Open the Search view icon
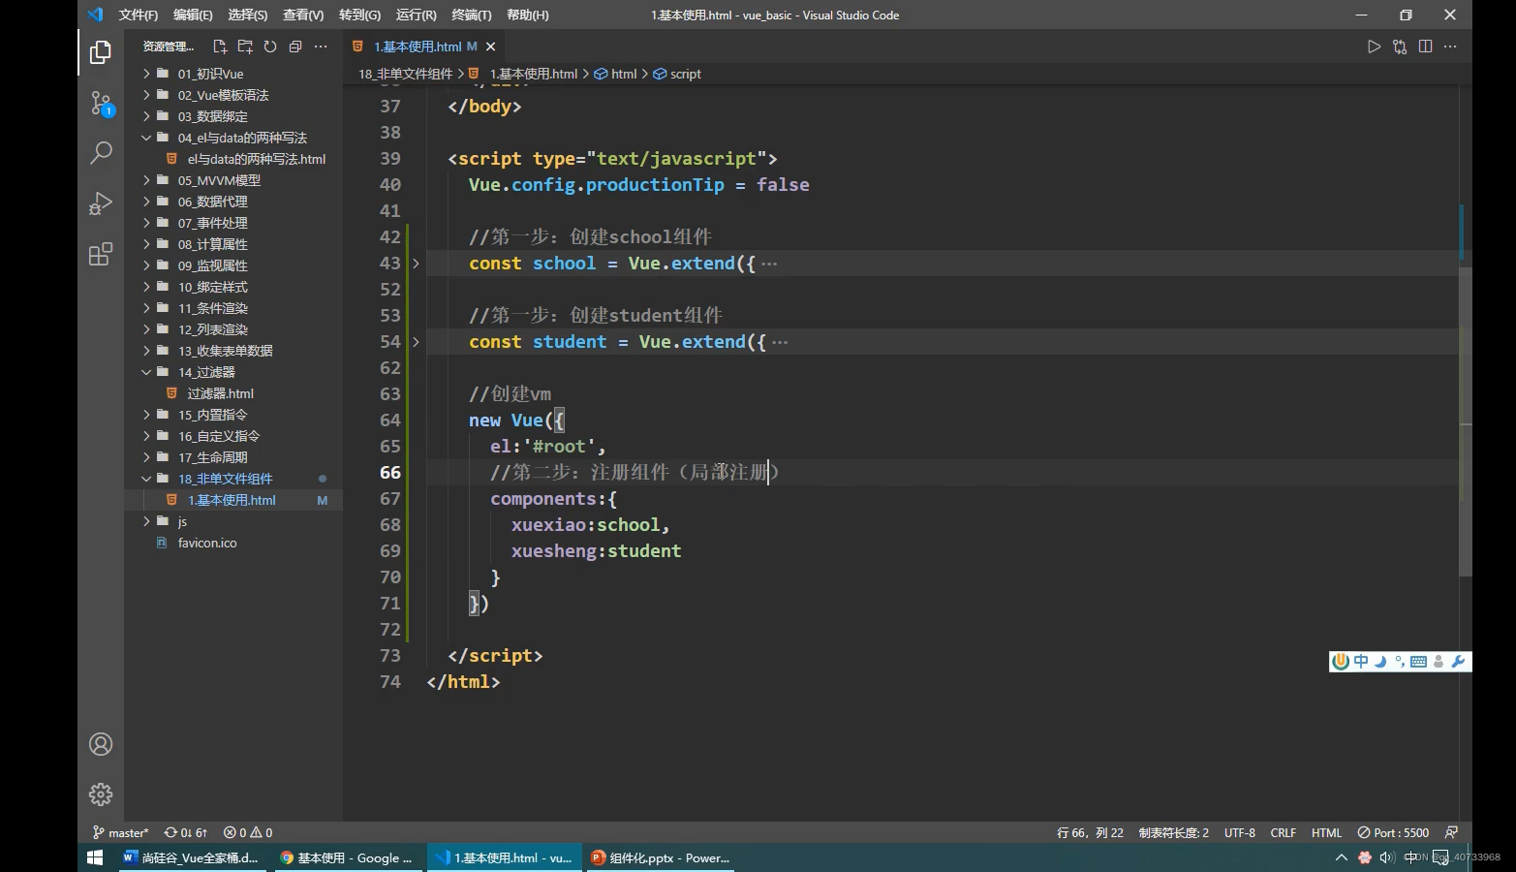The width and height of the screenshot is (1516, 872). (x=101, y=152)
